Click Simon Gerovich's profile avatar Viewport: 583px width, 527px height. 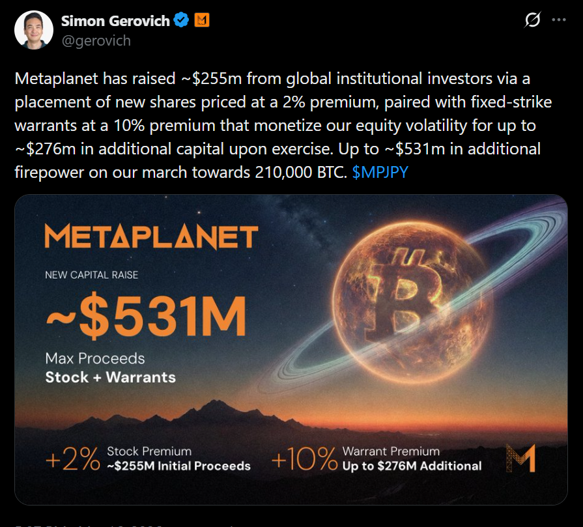34,29
